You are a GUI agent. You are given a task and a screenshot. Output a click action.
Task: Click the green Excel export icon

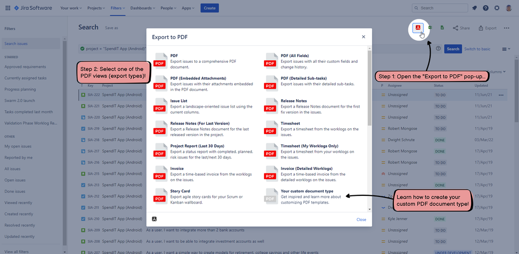coord(430,28)
